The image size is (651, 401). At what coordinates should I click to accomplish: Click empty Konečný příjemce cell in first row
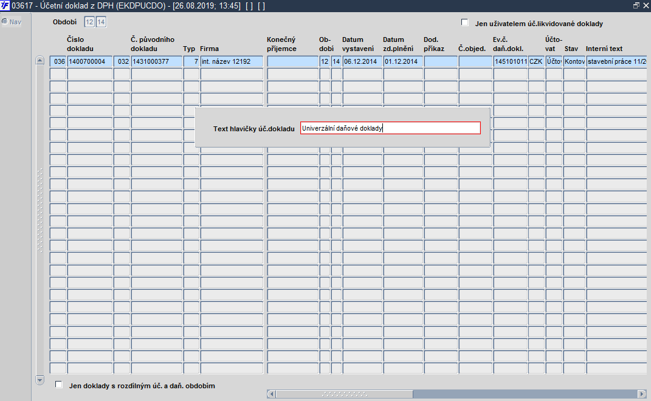pos(293,61)
